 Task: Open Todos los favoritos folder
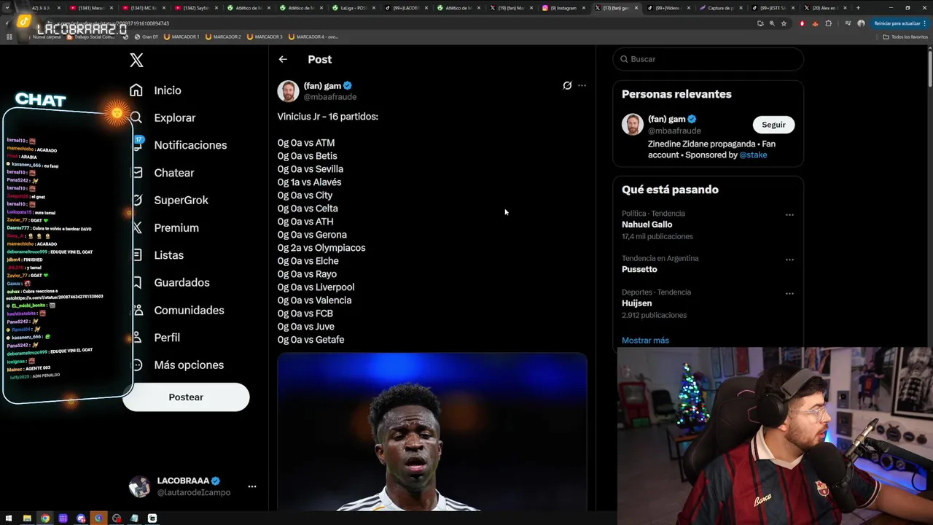coord(905,36)
